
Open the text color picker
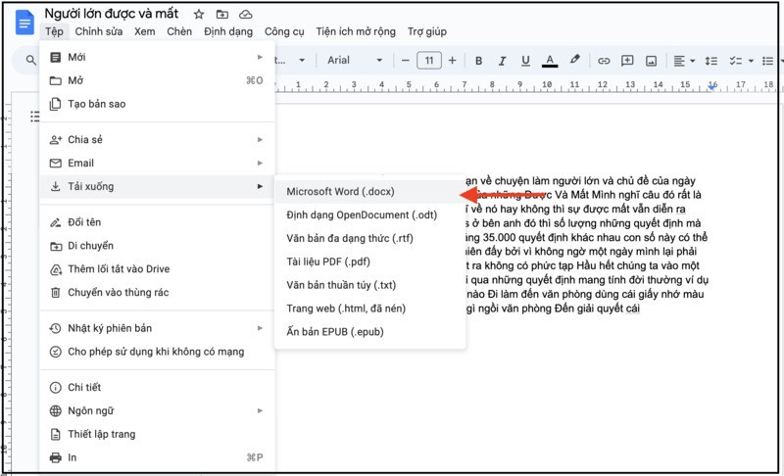click(x=550, y=61)
